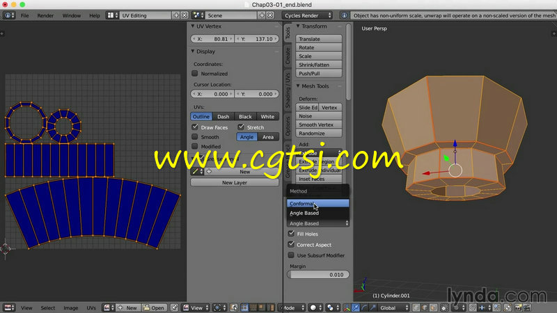Switch to vertex select mode in 3D view
The width and height of the screenshot is (557, 313).
point(416,307)
